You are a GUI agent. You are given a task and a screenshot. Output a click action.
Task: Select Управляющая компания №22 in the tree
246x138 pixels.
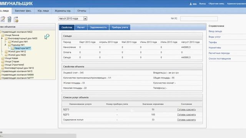17,32
